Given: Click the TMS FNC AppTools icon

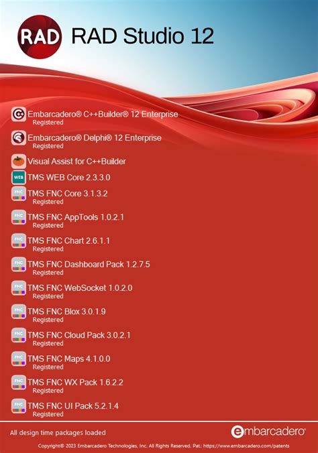Looking at the screenshot, I should pos(19,217).
